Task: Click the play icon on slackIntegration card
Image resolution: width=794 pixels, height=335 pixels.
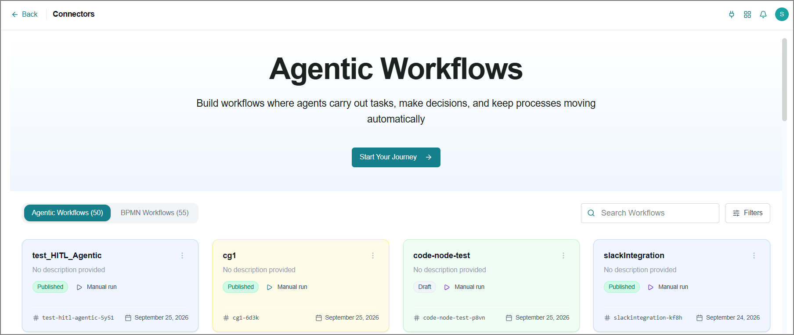Action: (x=651, y=287)
